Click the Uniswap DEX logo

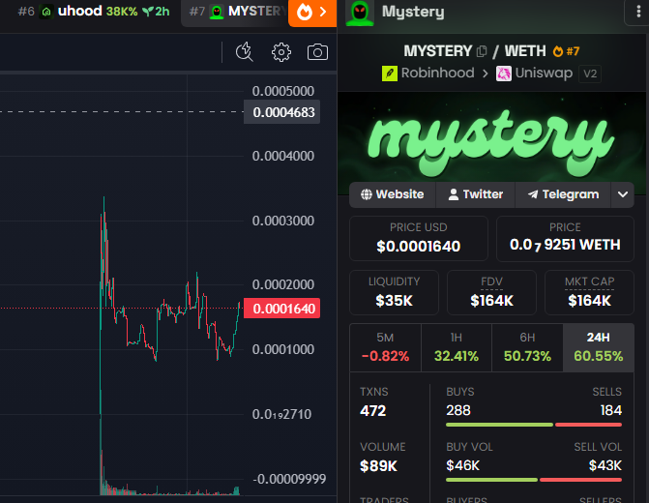coord(503,74)
